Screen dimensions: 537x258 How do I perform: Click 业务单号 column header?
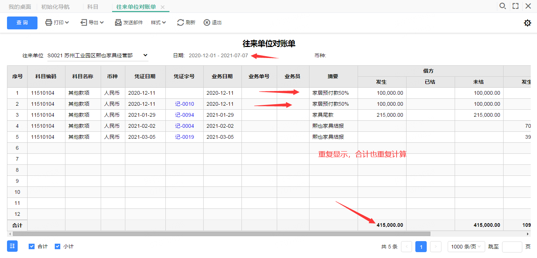(259, 76)
